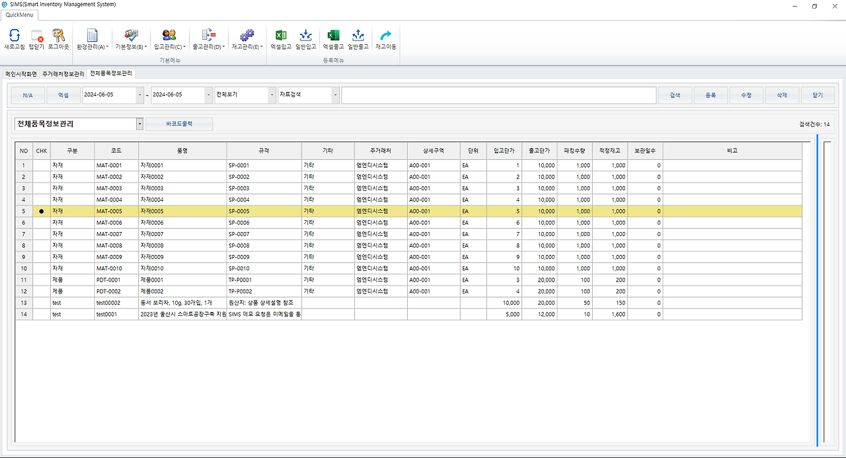Click the 삭제 delete button
The height and width of the screenshot is (458, 846).
coord(782,95)
